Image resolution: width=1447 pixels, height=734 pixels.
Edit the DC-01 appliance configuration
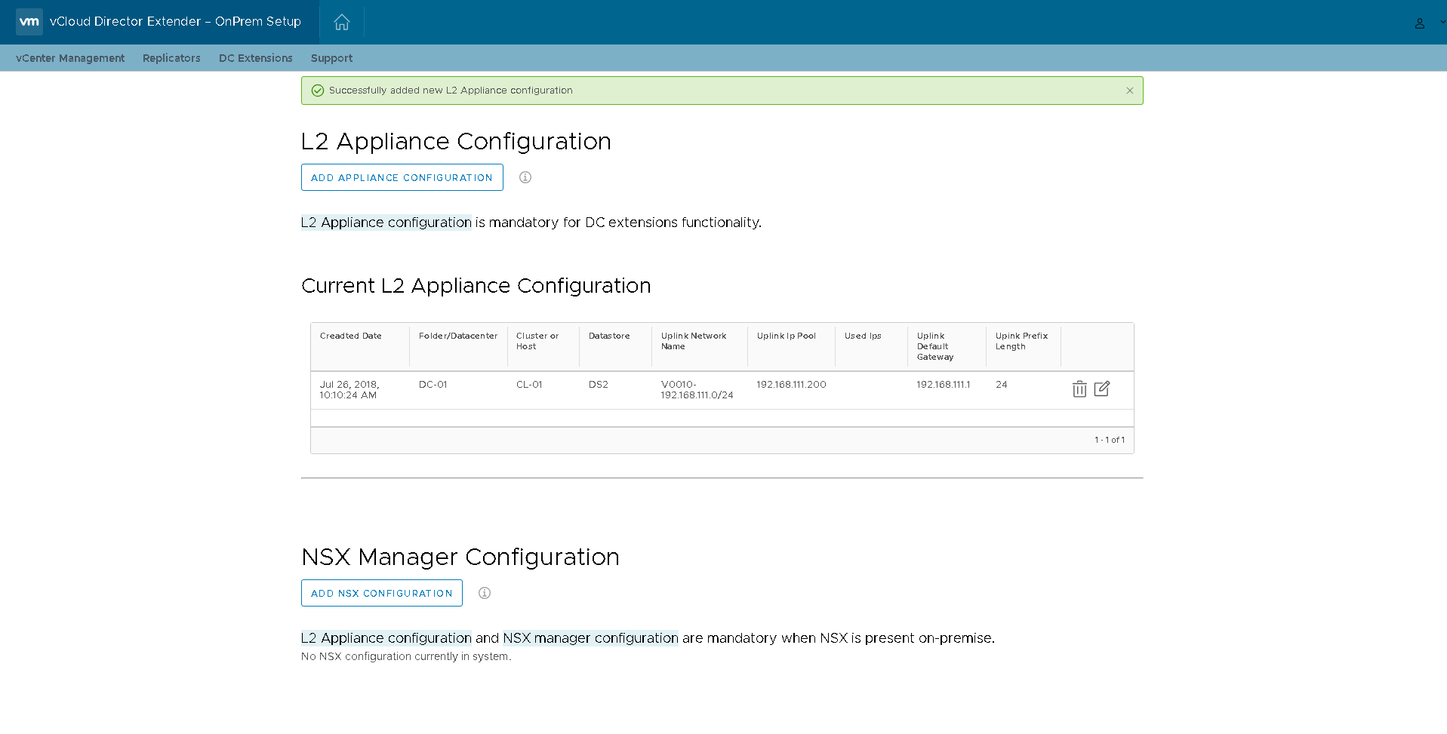tap(1102, 388)
